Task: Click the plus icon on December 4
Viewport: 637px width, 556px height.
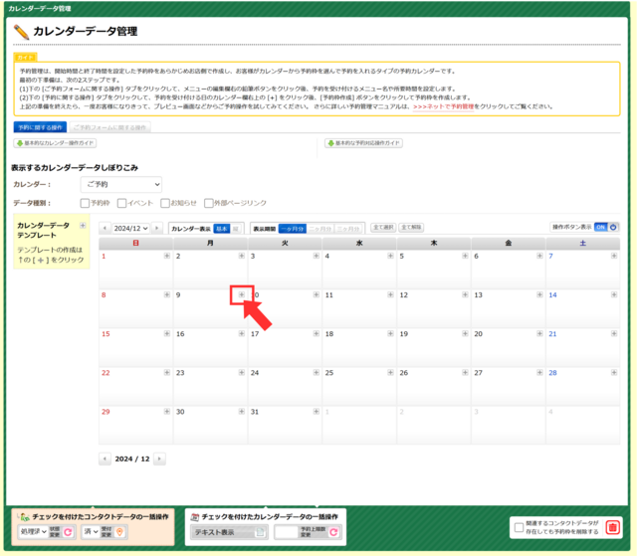Action: (390, 256)
